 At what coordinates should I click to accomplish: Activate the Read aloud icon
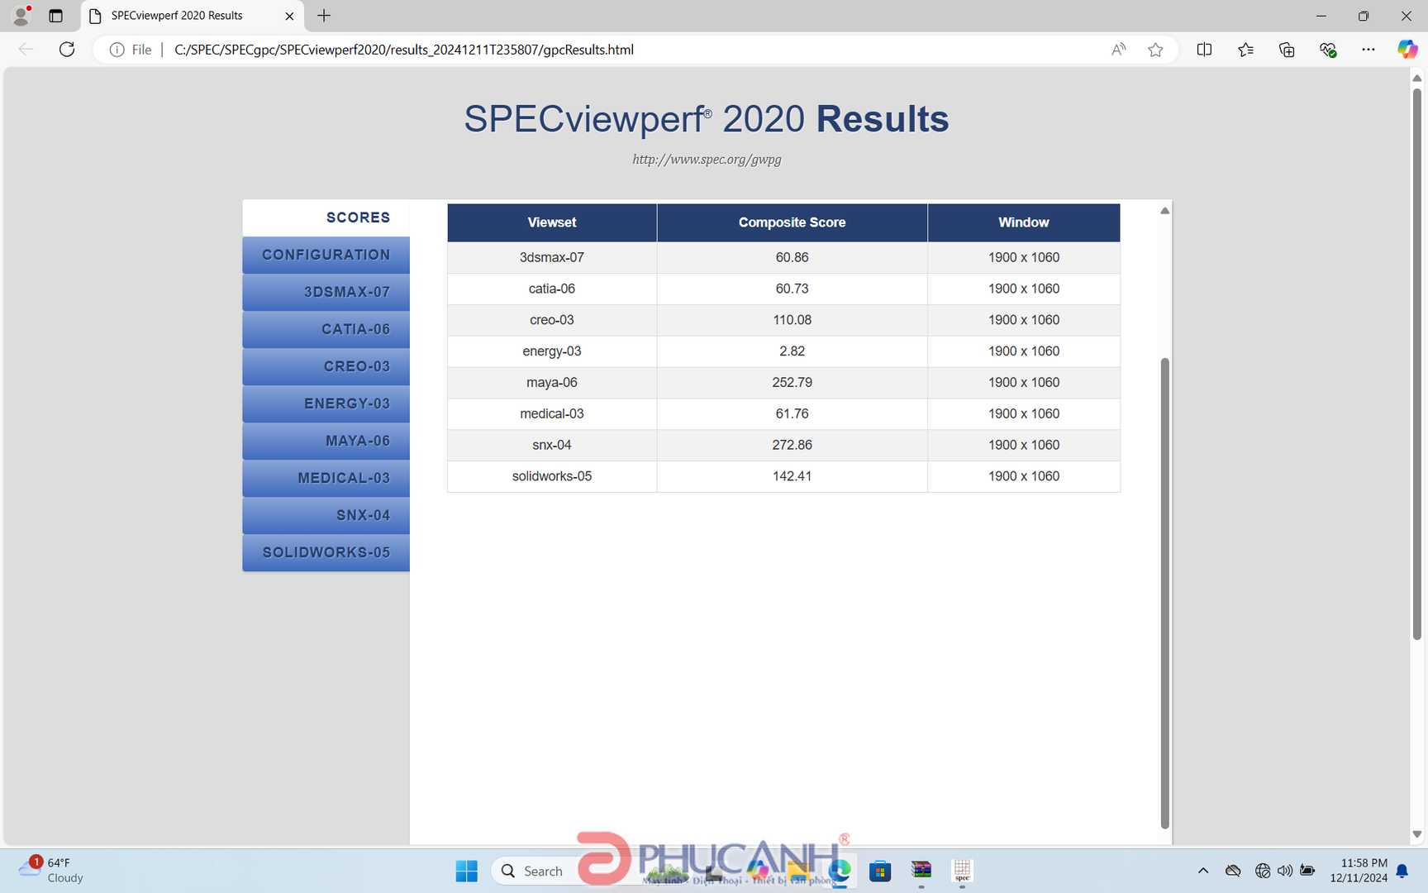click(x=1118, y=50)
